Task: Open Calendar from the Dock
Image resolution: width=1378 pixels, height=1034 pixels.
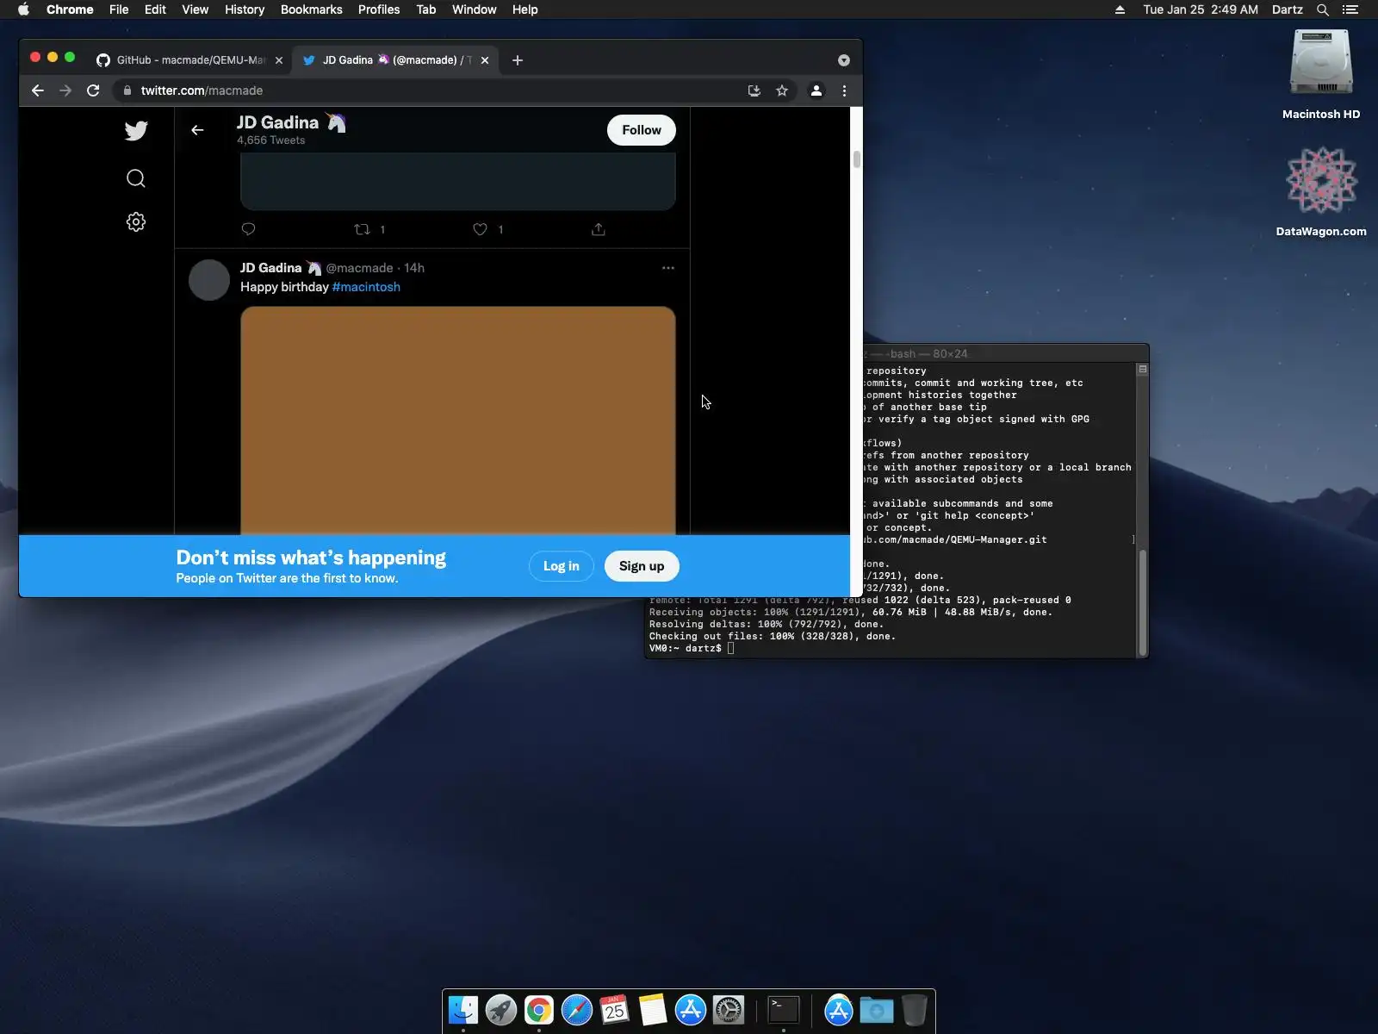Action: pyautogui.click(x=615, y=1010)
